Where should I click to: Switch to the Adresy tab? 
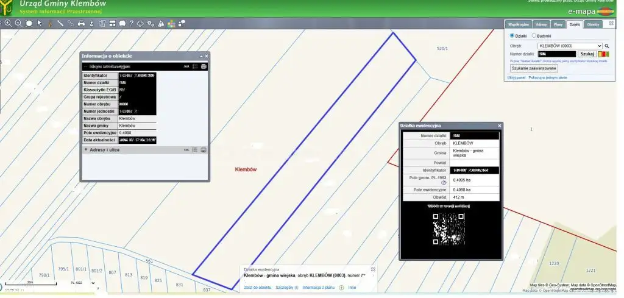click(x=541, y=24)
